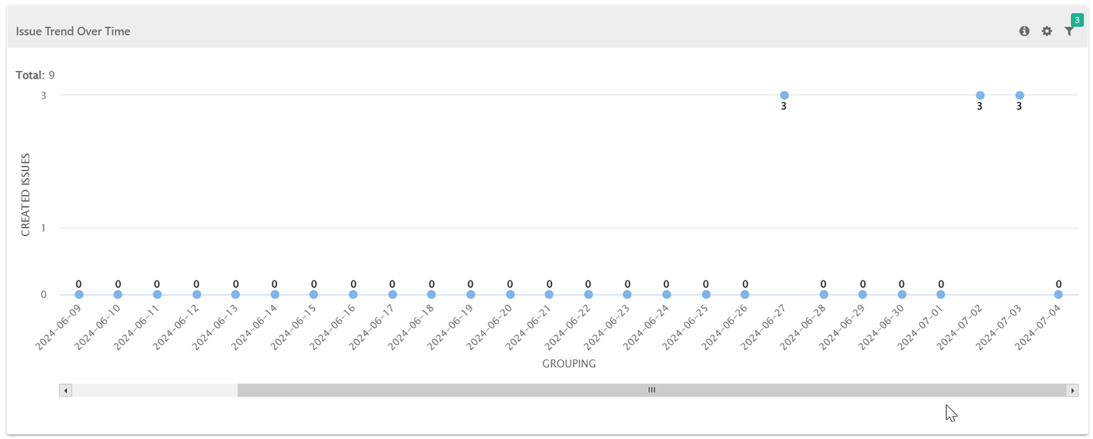The width and height of the screenshot is (1093, 439).
Task: Select the data point showing 3 on 2024-07-03
Action: pyautogui.click(x=1018, y=96)
